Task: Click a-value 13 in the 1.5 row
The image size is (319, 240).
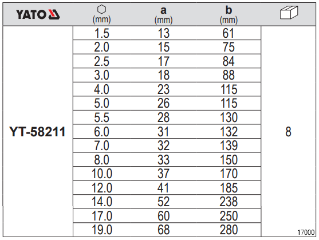Action: [x=164, y=33]
